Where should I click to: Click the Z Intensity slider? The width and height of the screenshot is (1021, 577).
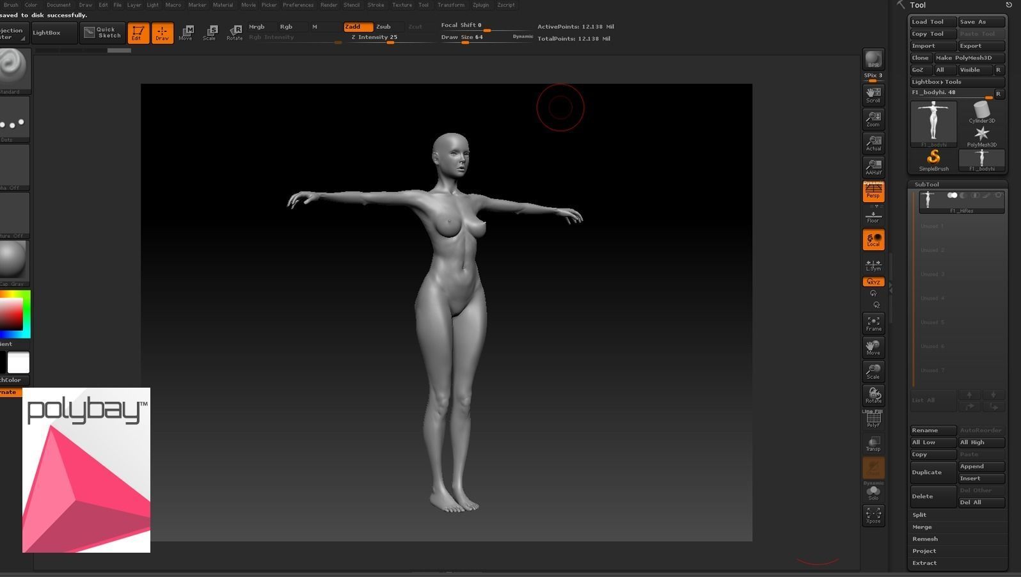(391, 38)
